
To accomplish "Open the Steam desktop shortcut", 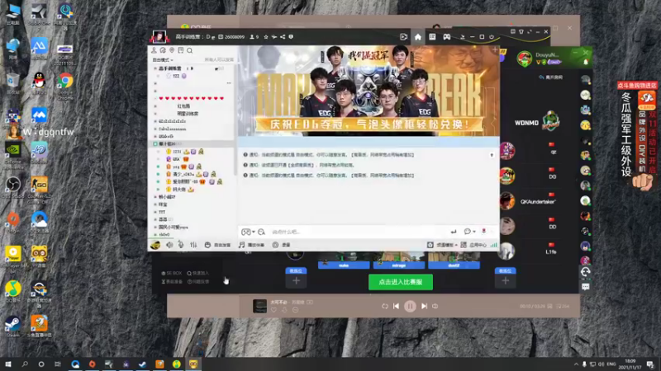I will click(12, 326).
